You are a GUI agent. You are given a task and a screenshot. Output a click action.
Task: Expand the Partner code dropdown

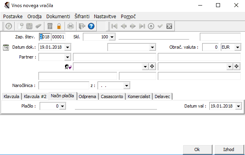point(68,57)
